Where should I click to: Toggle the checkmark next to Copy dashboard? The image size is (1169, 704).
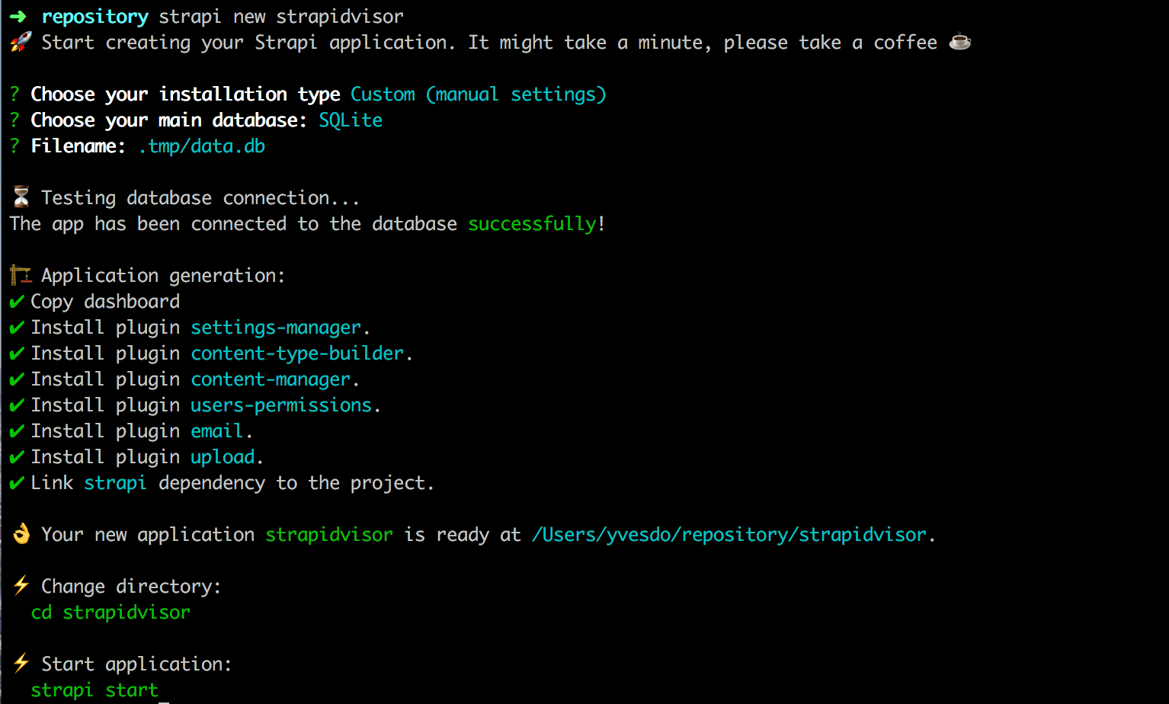[x=17, y=301]
